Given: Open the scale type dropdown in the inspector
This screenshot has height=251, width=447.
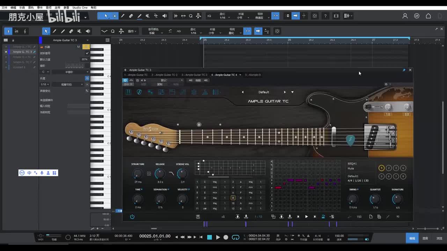Looking at the screenshot, I should [69, 72].
